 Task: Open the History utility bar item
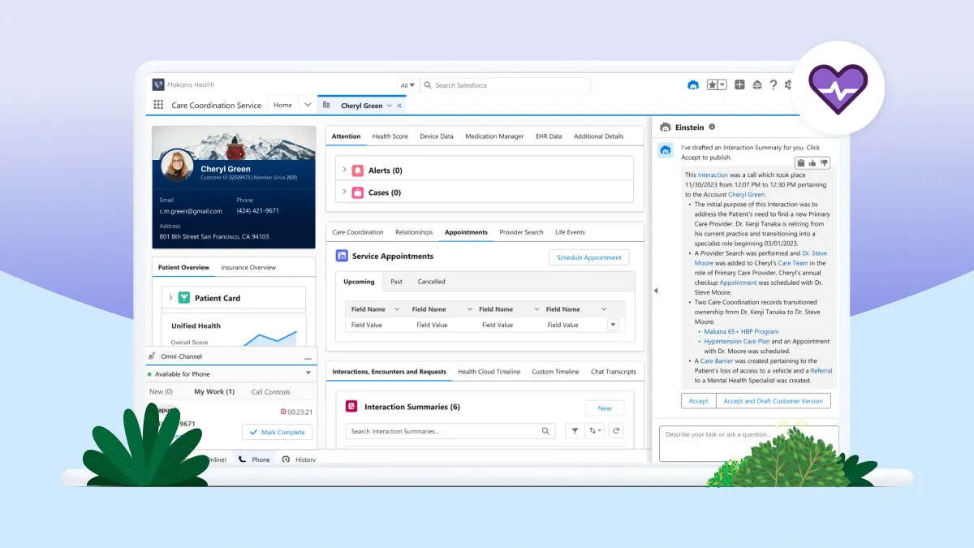click(x=299, y=459)
